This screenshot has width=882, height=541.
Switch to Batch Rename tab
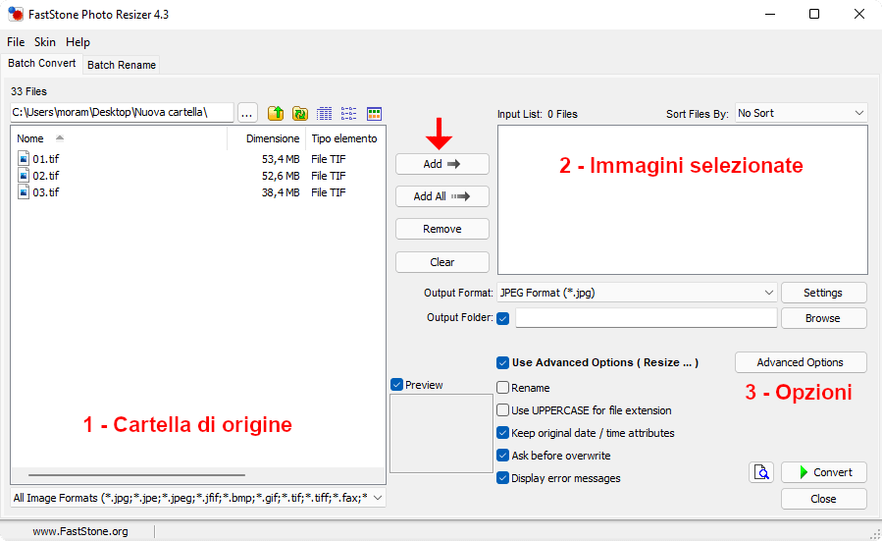(122, 65)
